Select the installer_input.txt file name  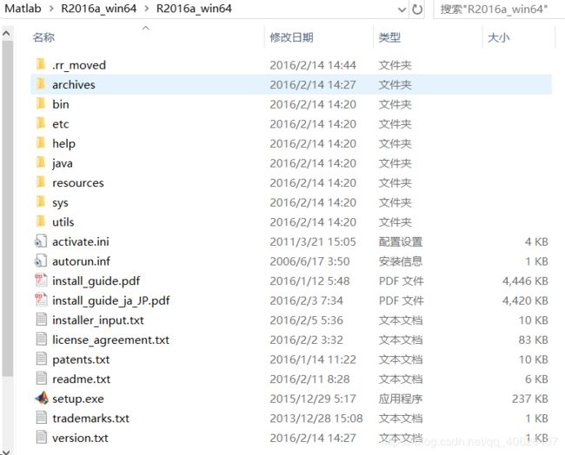98,320
